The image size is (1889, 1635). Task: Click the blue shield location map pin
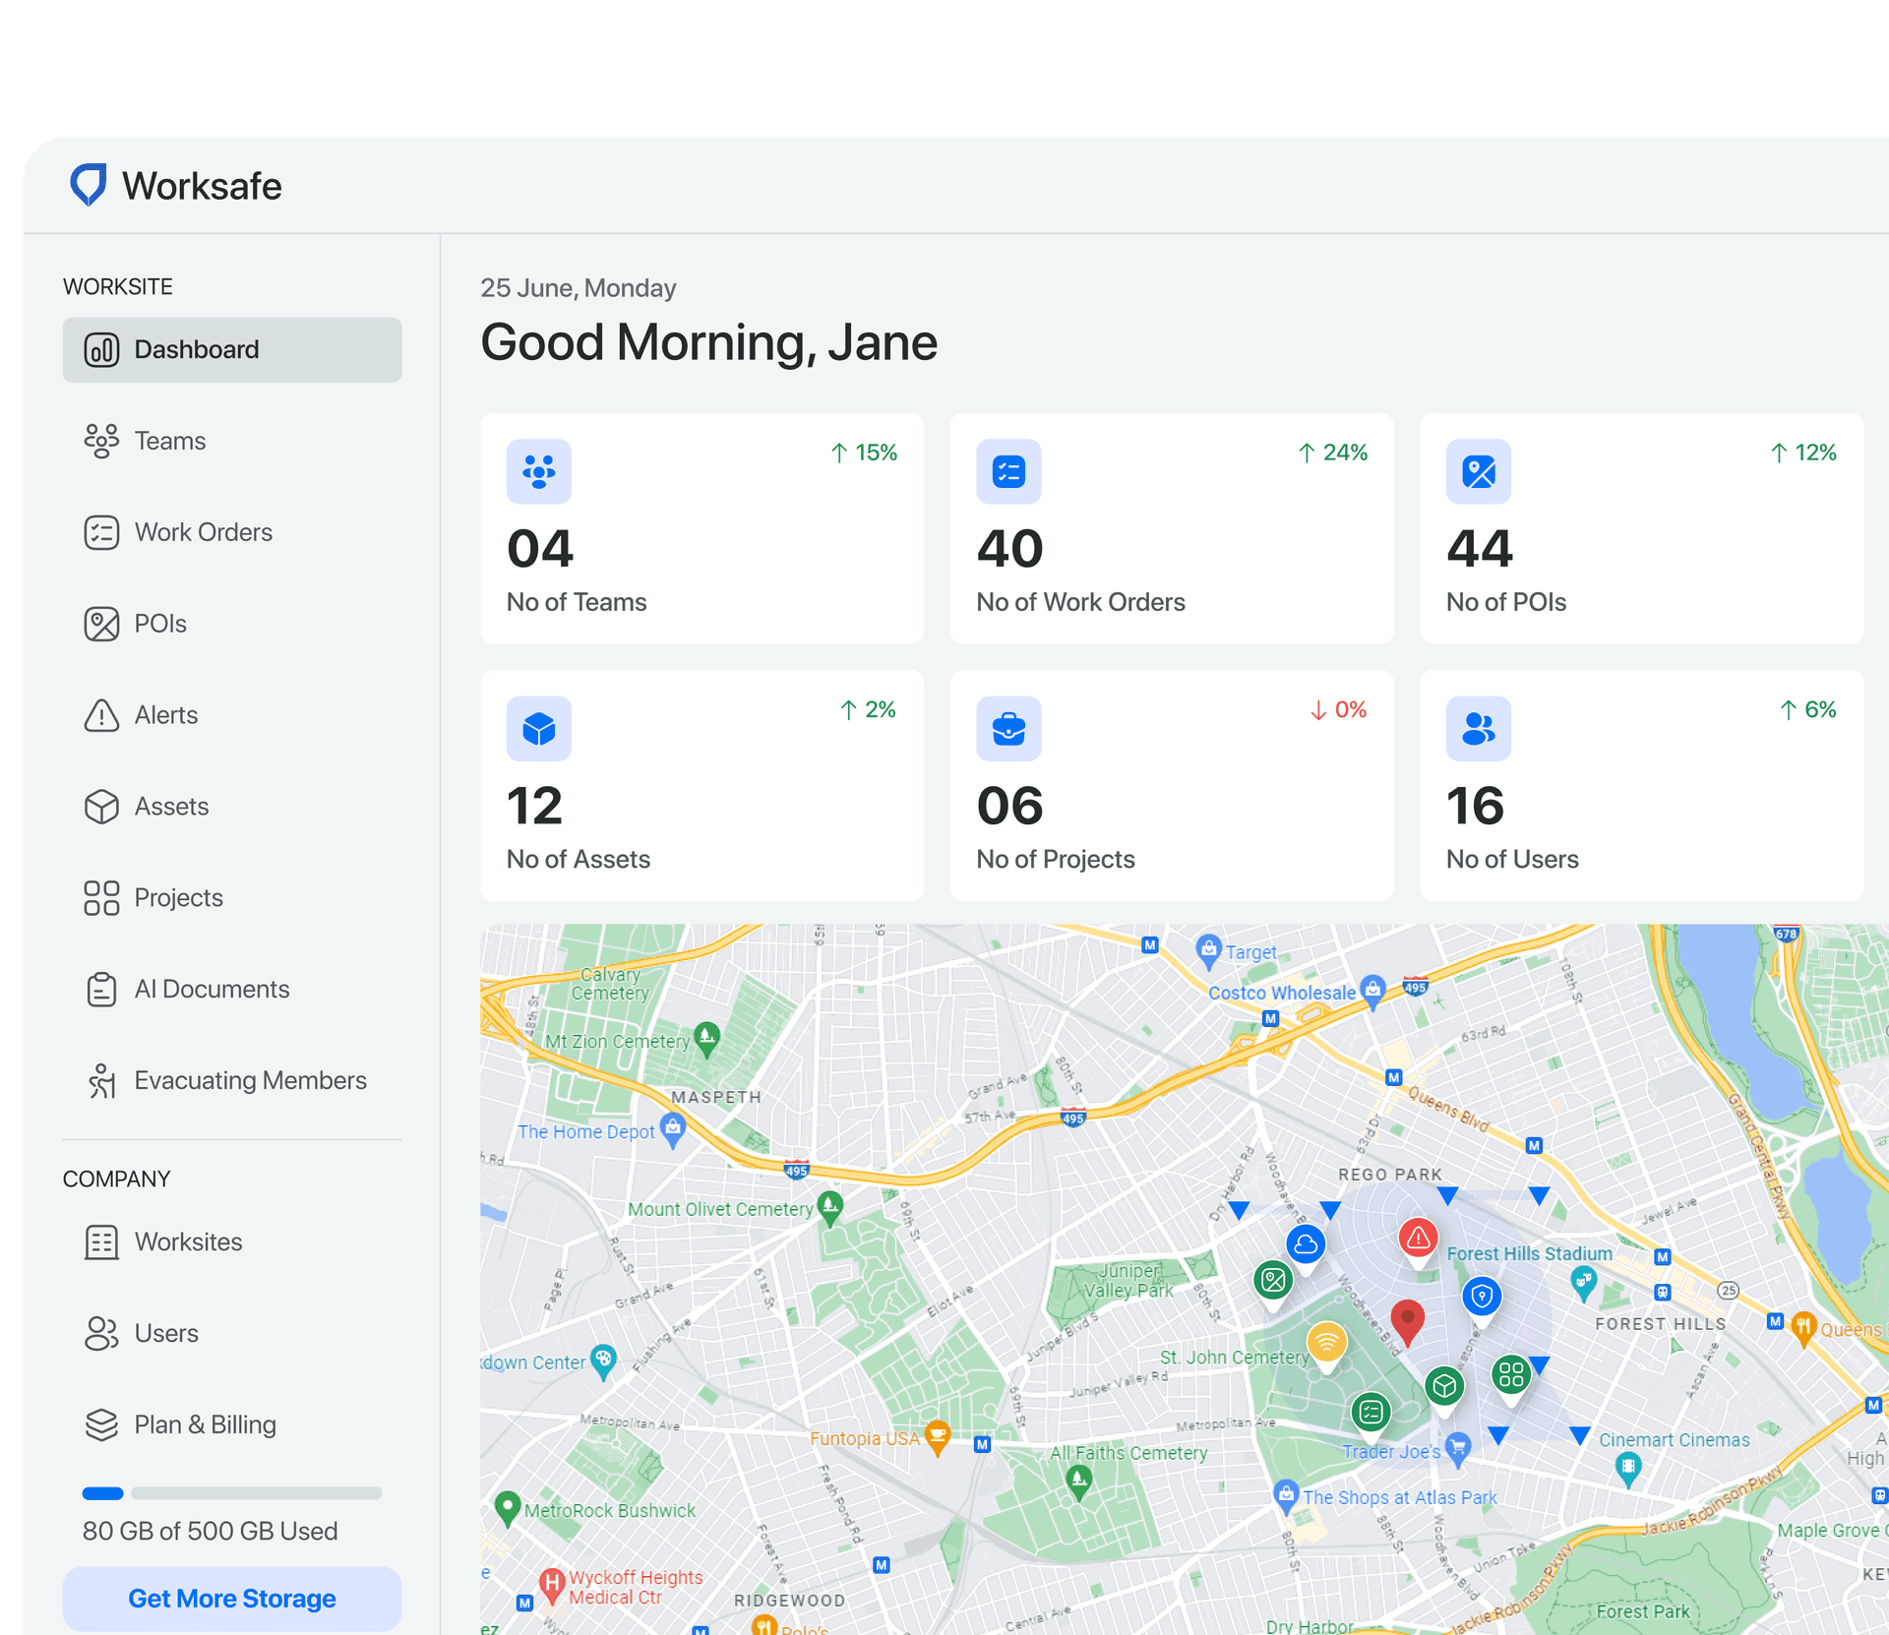pyautogui.click(x=1482, y=1297)
